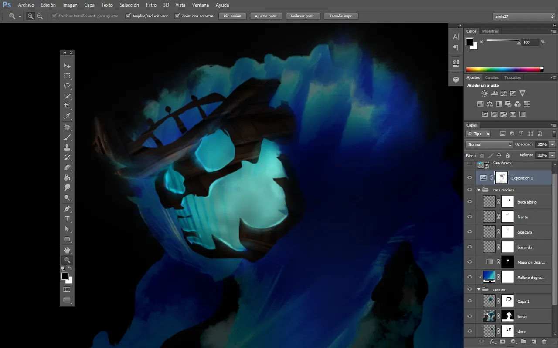This screenshot has height=348, width=558.
Task: Enable Ampliar/reducir vent. checkbox
Action: (128, 16)
